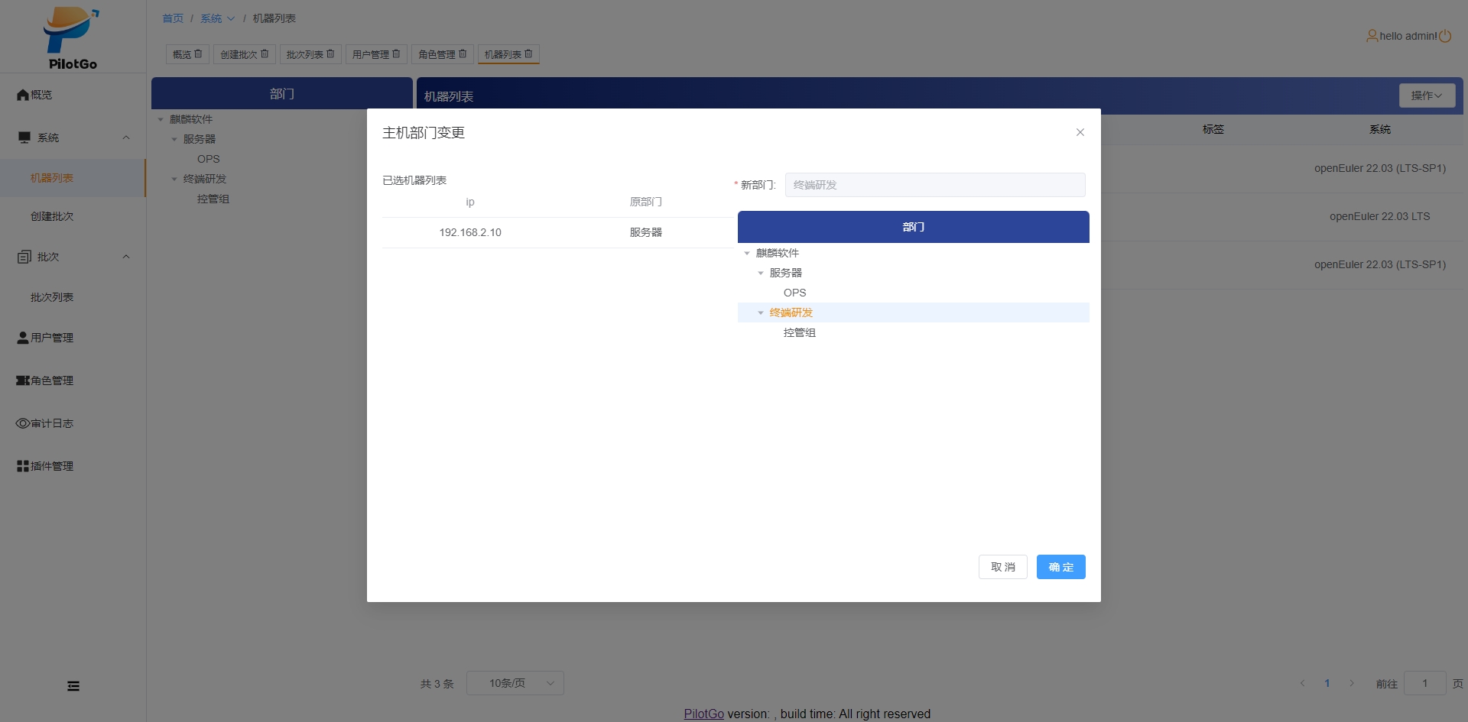This screenshot has height=722, width=1468.
Task: Open the 10条/页 page size selector
Action: [515, 683]
